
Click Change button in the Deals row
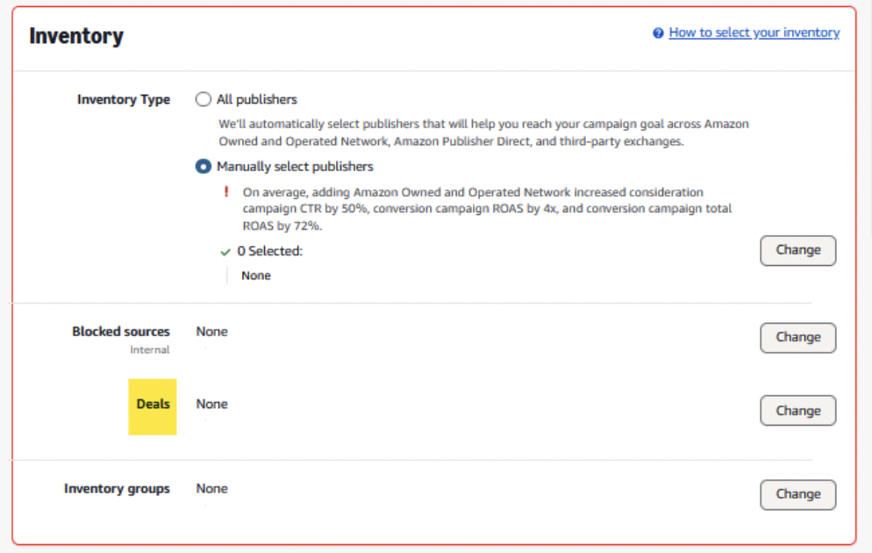tap(797, 411)
